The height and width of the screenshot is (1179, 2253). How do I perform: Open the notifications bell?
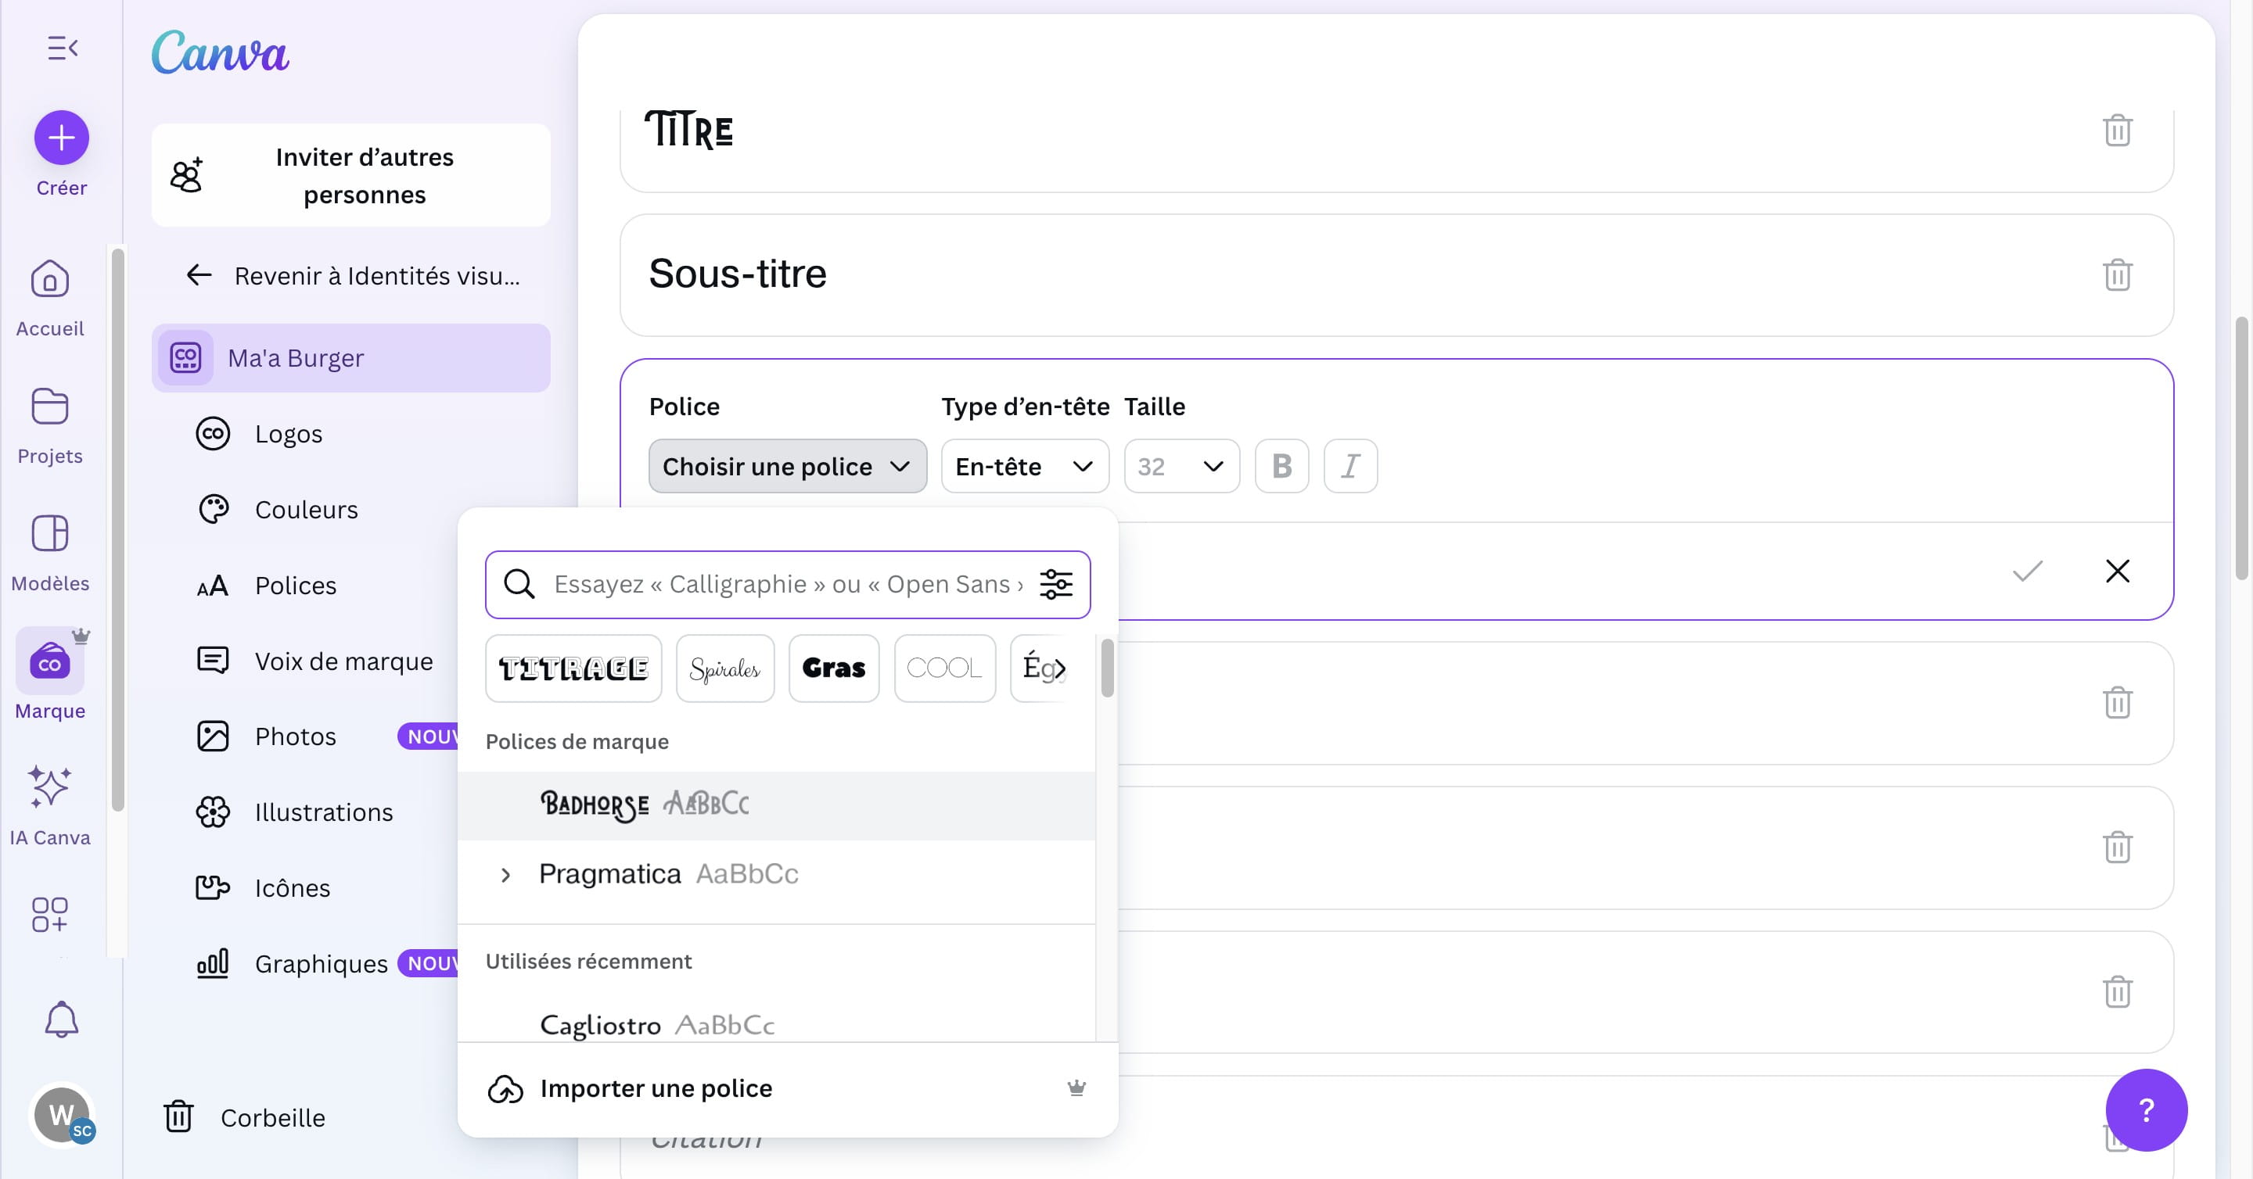click(x=61, y=1019)
